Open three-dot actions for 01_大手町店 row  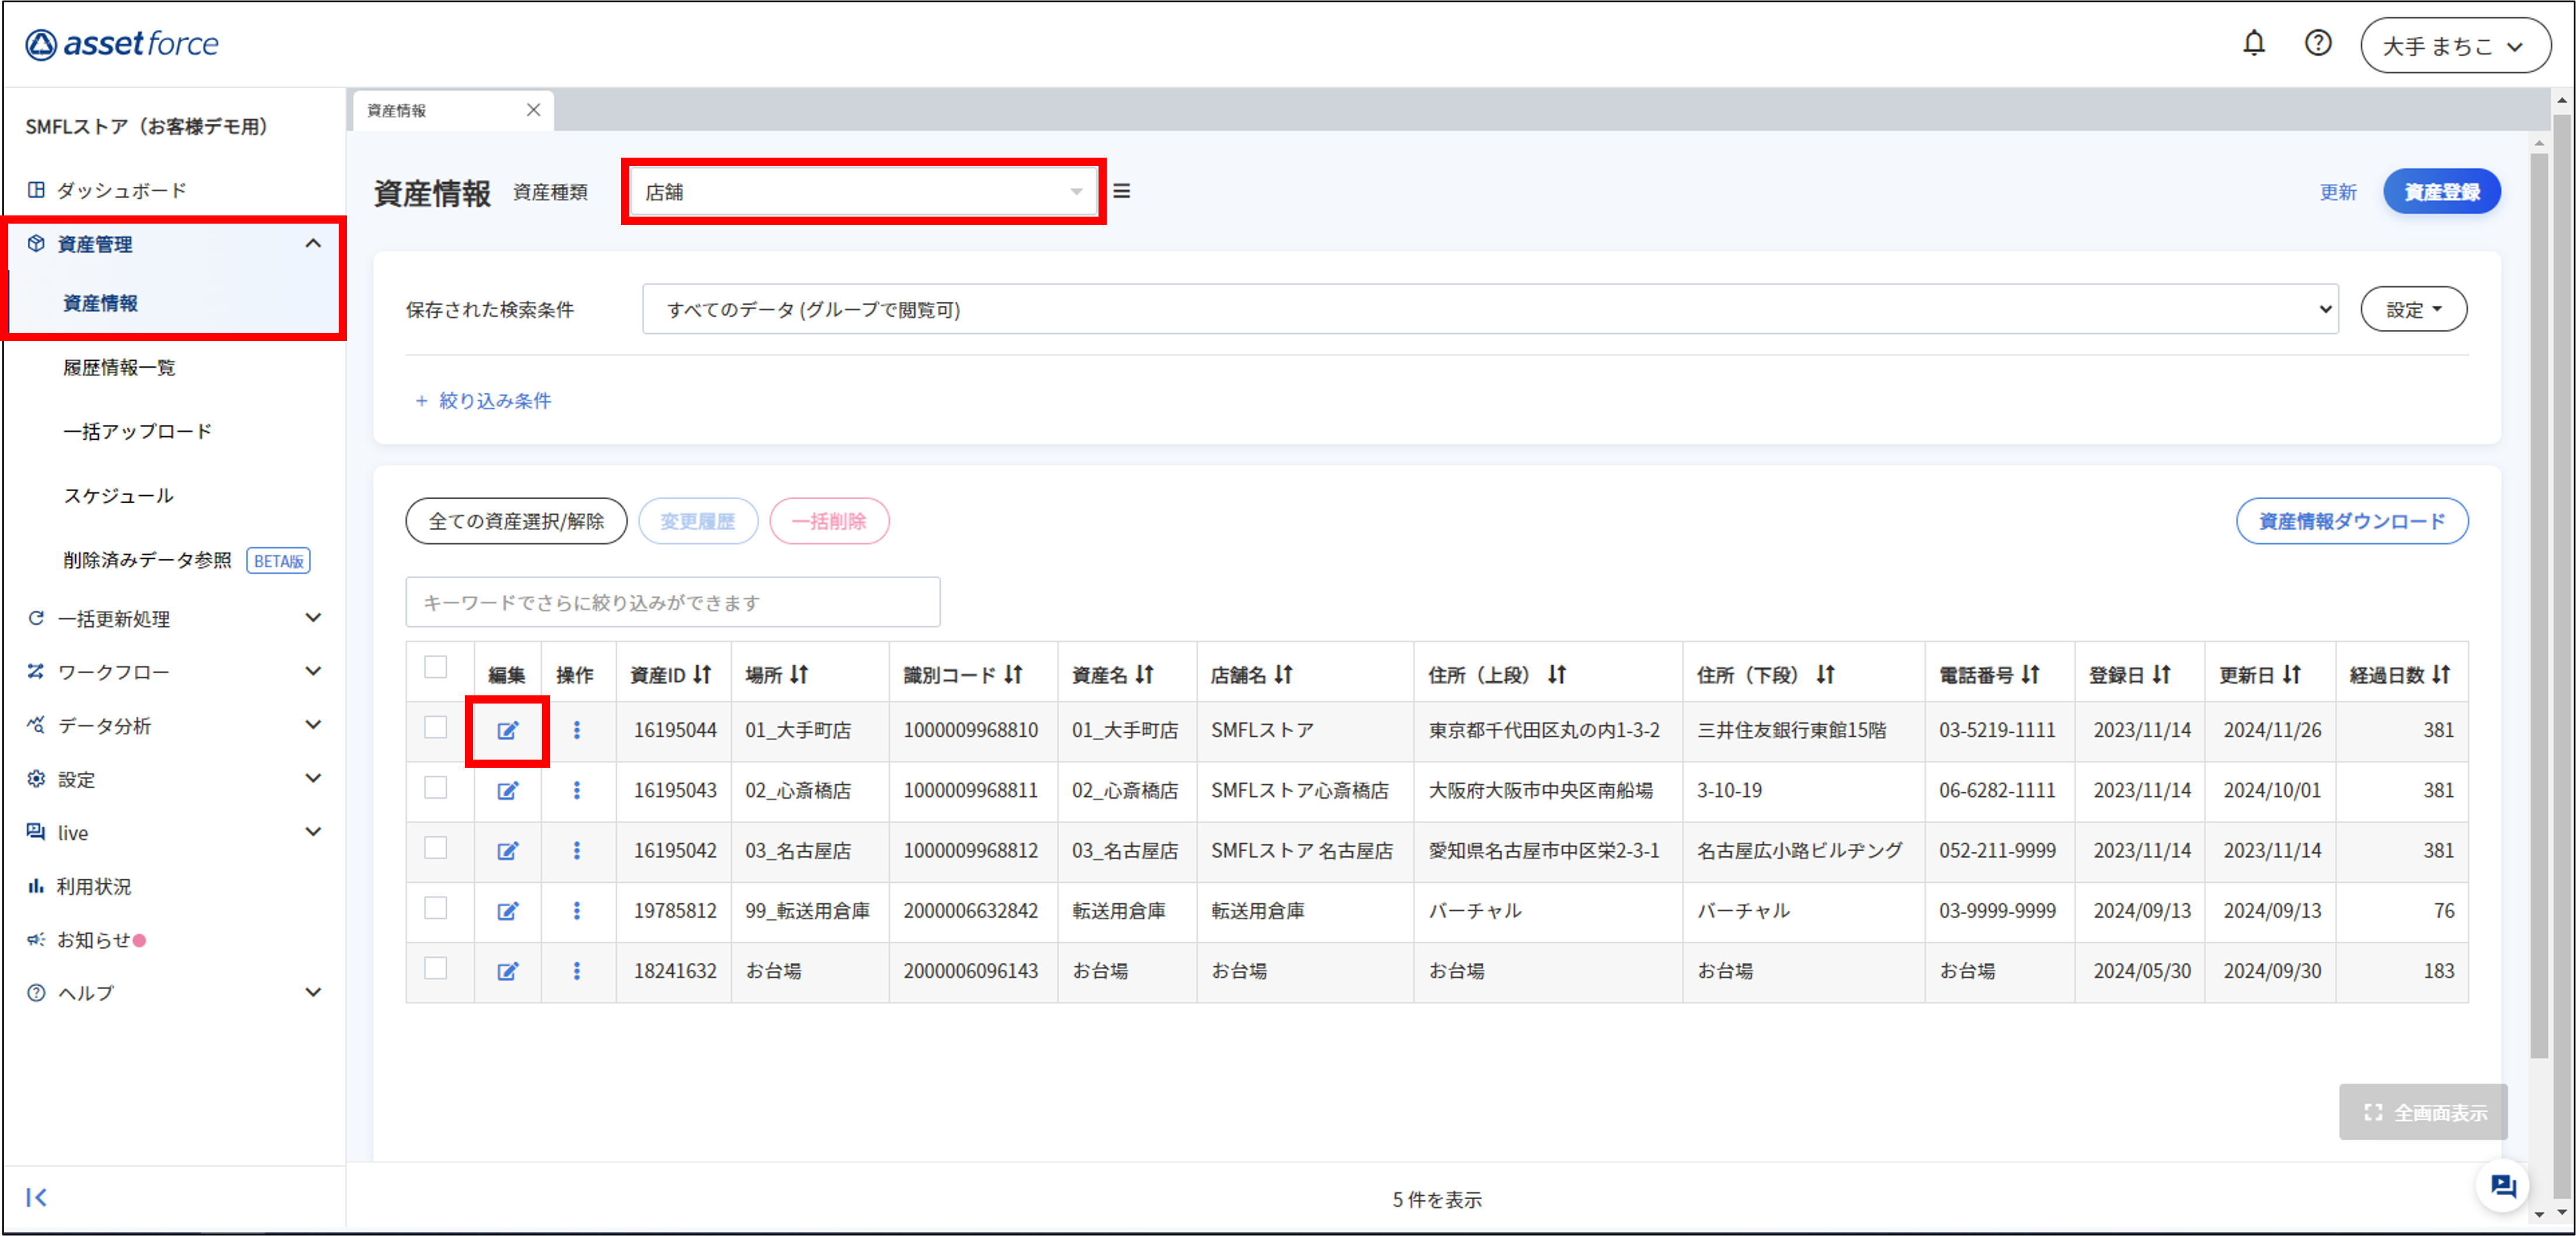pyautogui.click(x=577, y=730)
